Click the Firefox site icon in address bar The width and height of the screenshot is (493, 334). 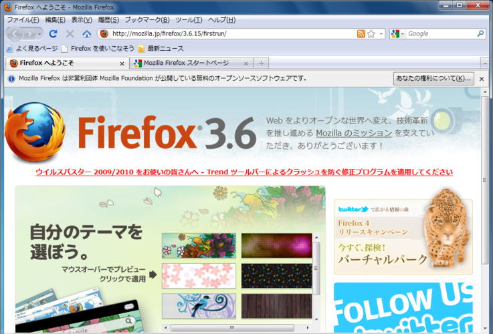(x=104, y=33)
